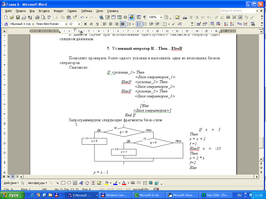Switch to Visio 2000 taskbar button

[x=216, y=195]
